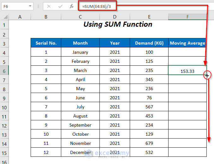This screenshot has height=164, width=214.
Task: Click the Enter checkmark formula bar icon
Action: [x=60, y=6]
